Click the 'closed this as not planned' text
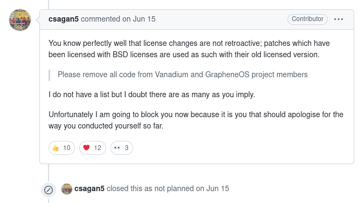 (x=150, y=188)
